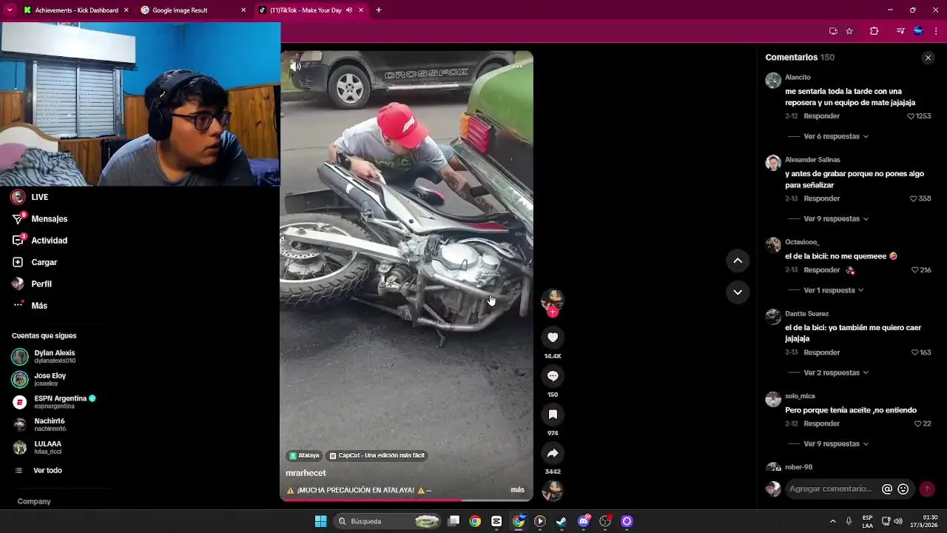947x533 pixels.
Task: Expand Ver 9 respuestas under Alexander Salinas
Action: tap(836, 219)
